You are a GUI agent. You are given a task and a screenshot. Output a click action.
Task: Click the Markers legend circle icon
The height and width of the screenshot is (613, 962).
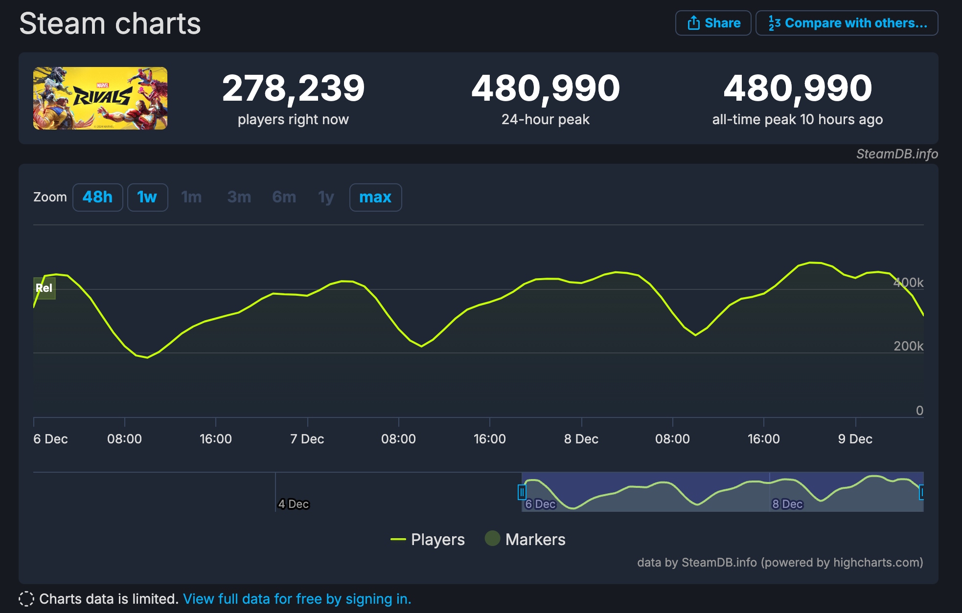pyautogui.click(x=492, y=538)
